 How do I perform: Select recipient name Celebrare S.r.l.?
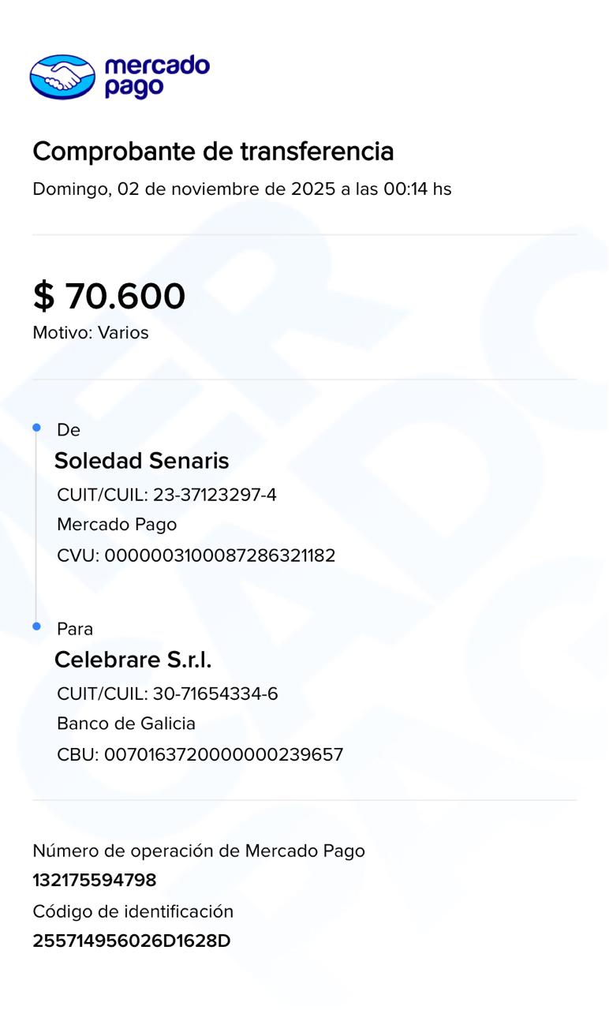tap(133, 660)
